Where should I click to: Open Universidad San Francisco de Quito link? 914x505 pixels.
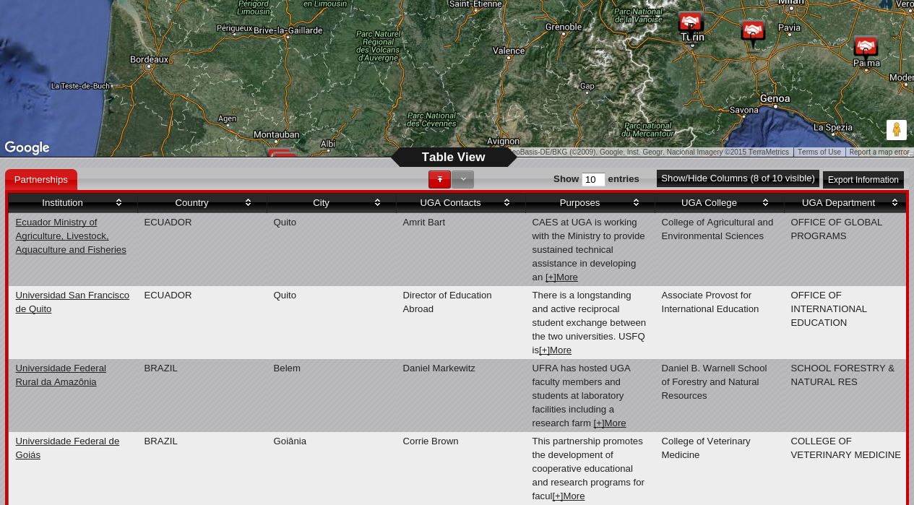pos(72,302)
